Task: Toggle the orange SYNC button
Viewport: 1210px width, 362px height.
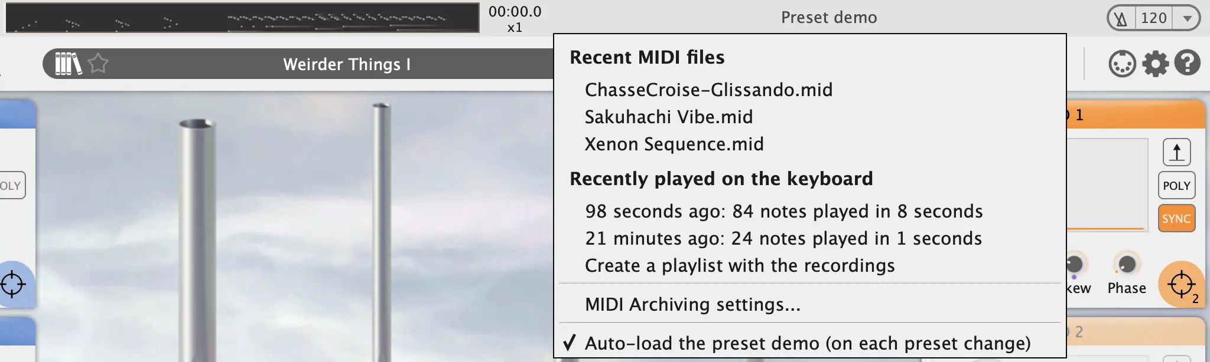Action: tap(1176, 218)
